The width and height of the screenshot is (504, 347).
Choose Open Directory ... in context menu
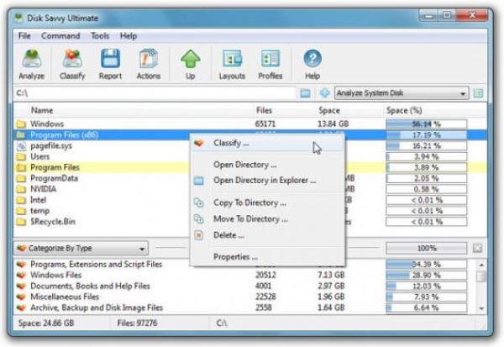point(267,165)
